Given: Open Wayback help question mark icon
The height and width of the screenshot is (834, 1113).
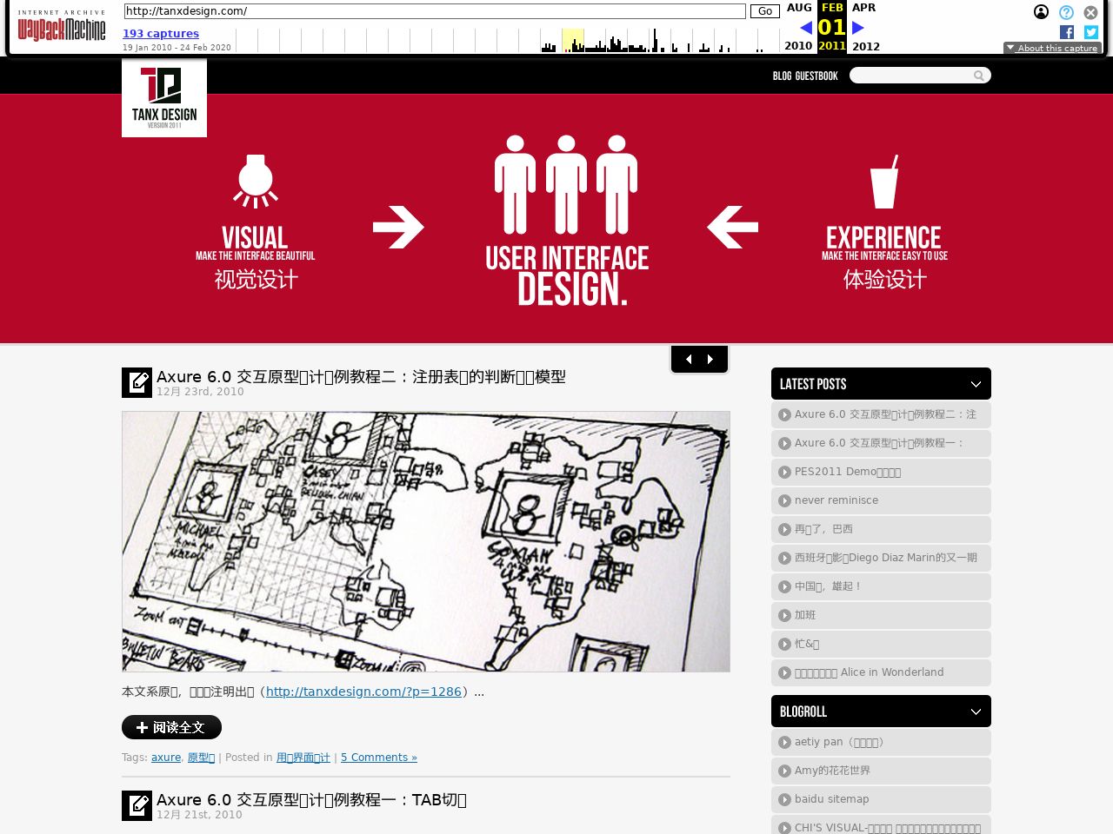Looking at the screenshot, I should tap(1066, 12).
